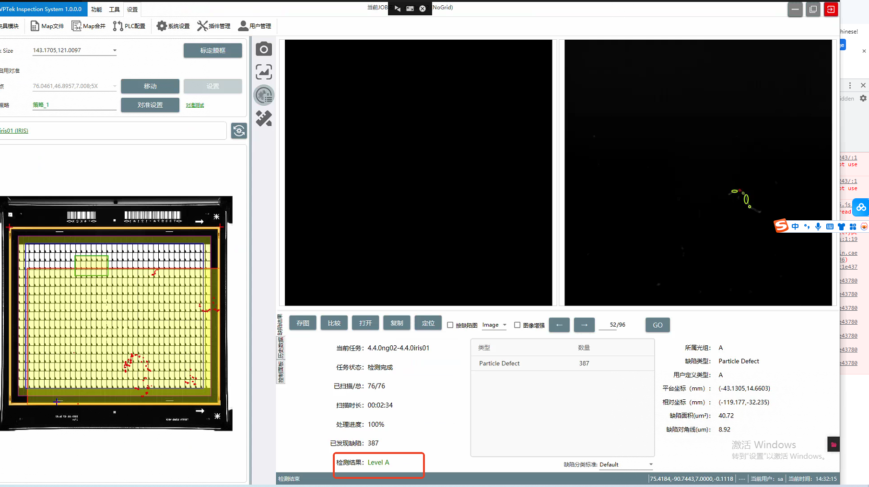
Task: Open PLC配置 toolbar item
Action: (x=129, y=26)
